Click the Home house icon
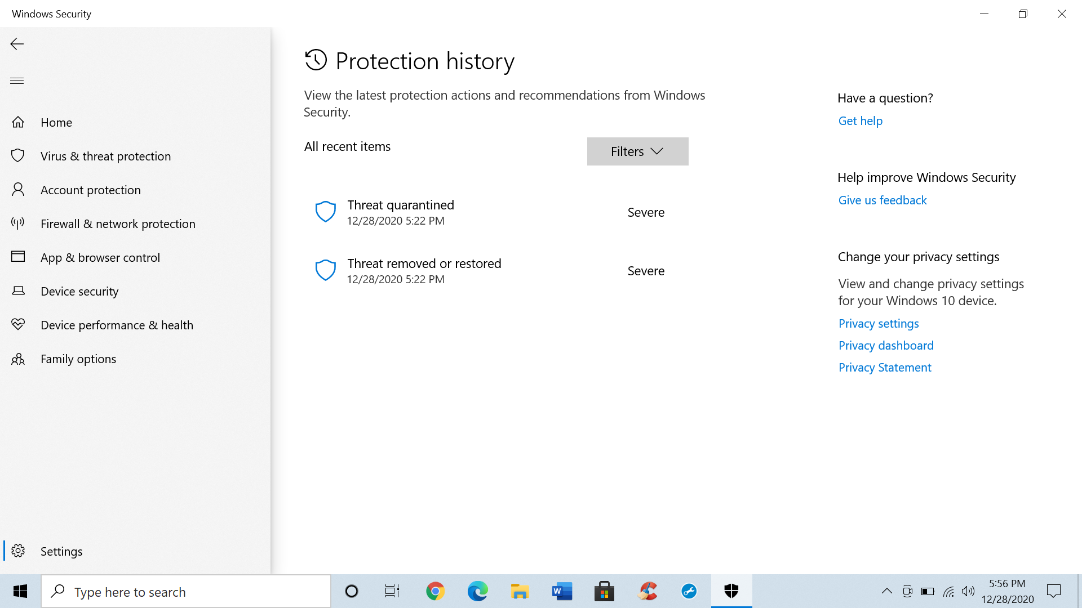The width and height of the screenshot is (1082, 608). pyautogui.click(x=18, y=122)
